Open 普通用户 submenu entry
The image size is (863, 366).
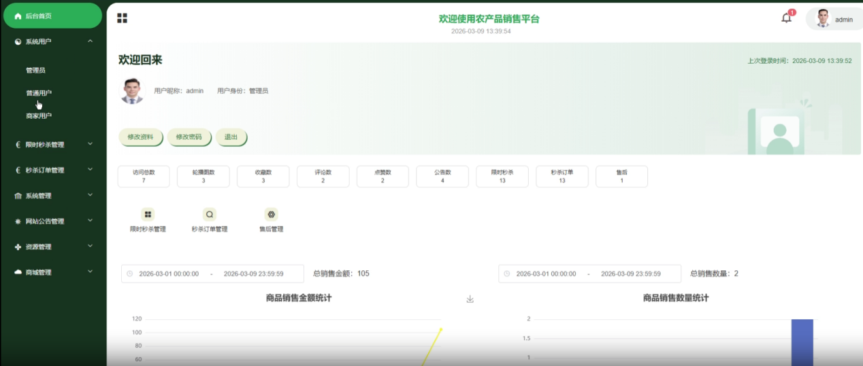[39, 93]
